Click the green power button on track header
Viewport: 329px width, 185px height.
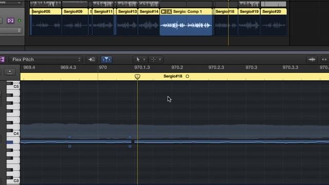(x=20, y=21)
